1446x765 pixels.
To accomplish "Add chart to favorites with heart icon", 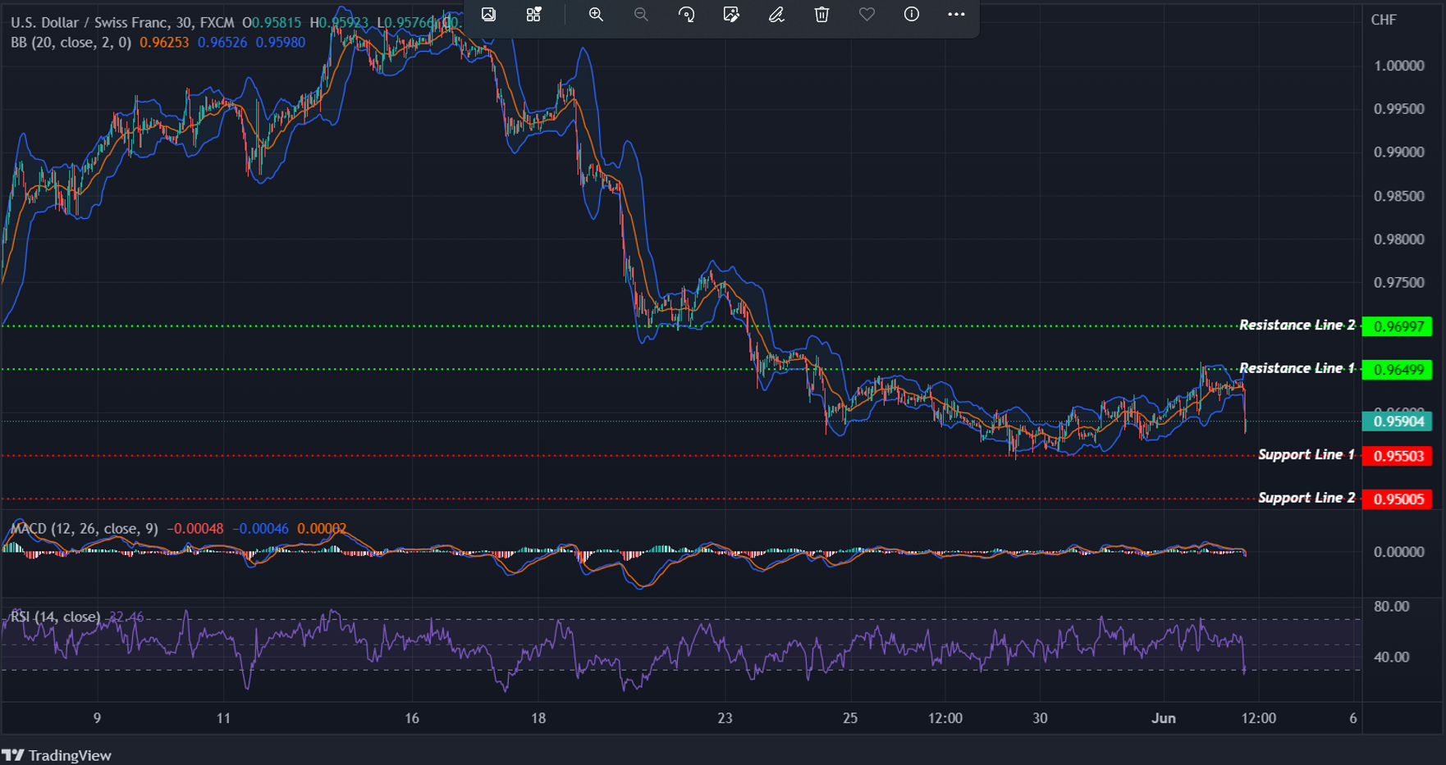I will tap(866, 14).
